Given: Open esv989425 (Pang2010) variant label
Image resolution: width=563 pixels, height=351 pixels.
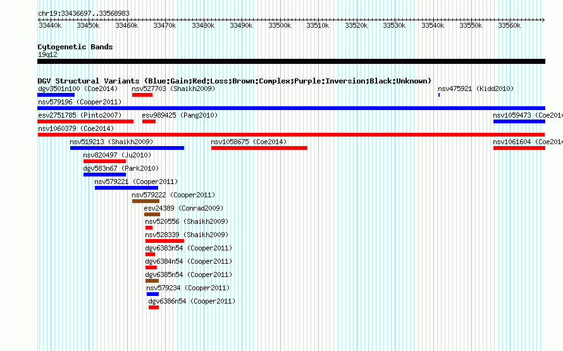Looking at the screenshot, I should click(x=180, y=115).
